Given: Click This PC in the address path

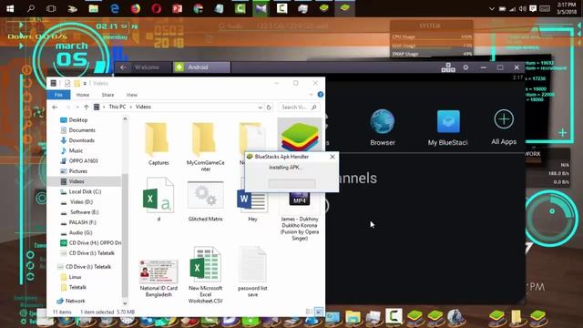Looking at the screenshot, I should (x=118, y=107).
